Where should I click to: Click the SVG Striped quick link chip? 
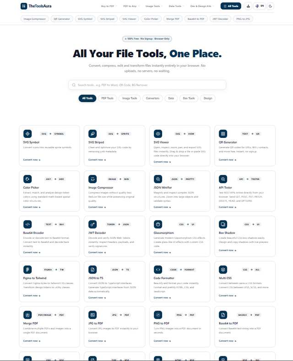(x=108, y=19)
